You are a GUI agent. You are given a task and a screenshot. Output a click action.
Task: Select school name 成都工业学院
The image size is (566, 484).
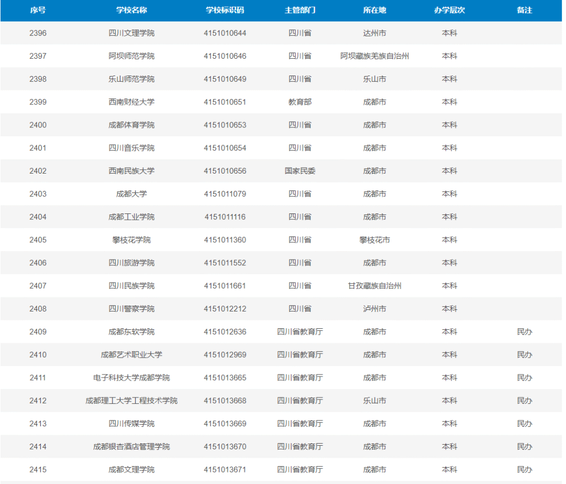click(132, 217)
